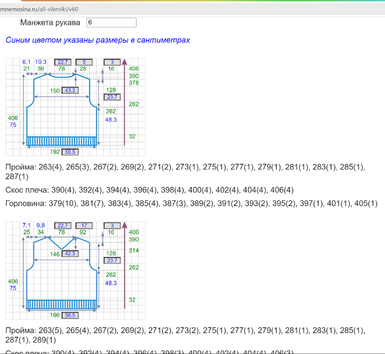Click the ribbed hem of the round-neck pattern

[x=62, y=141]
